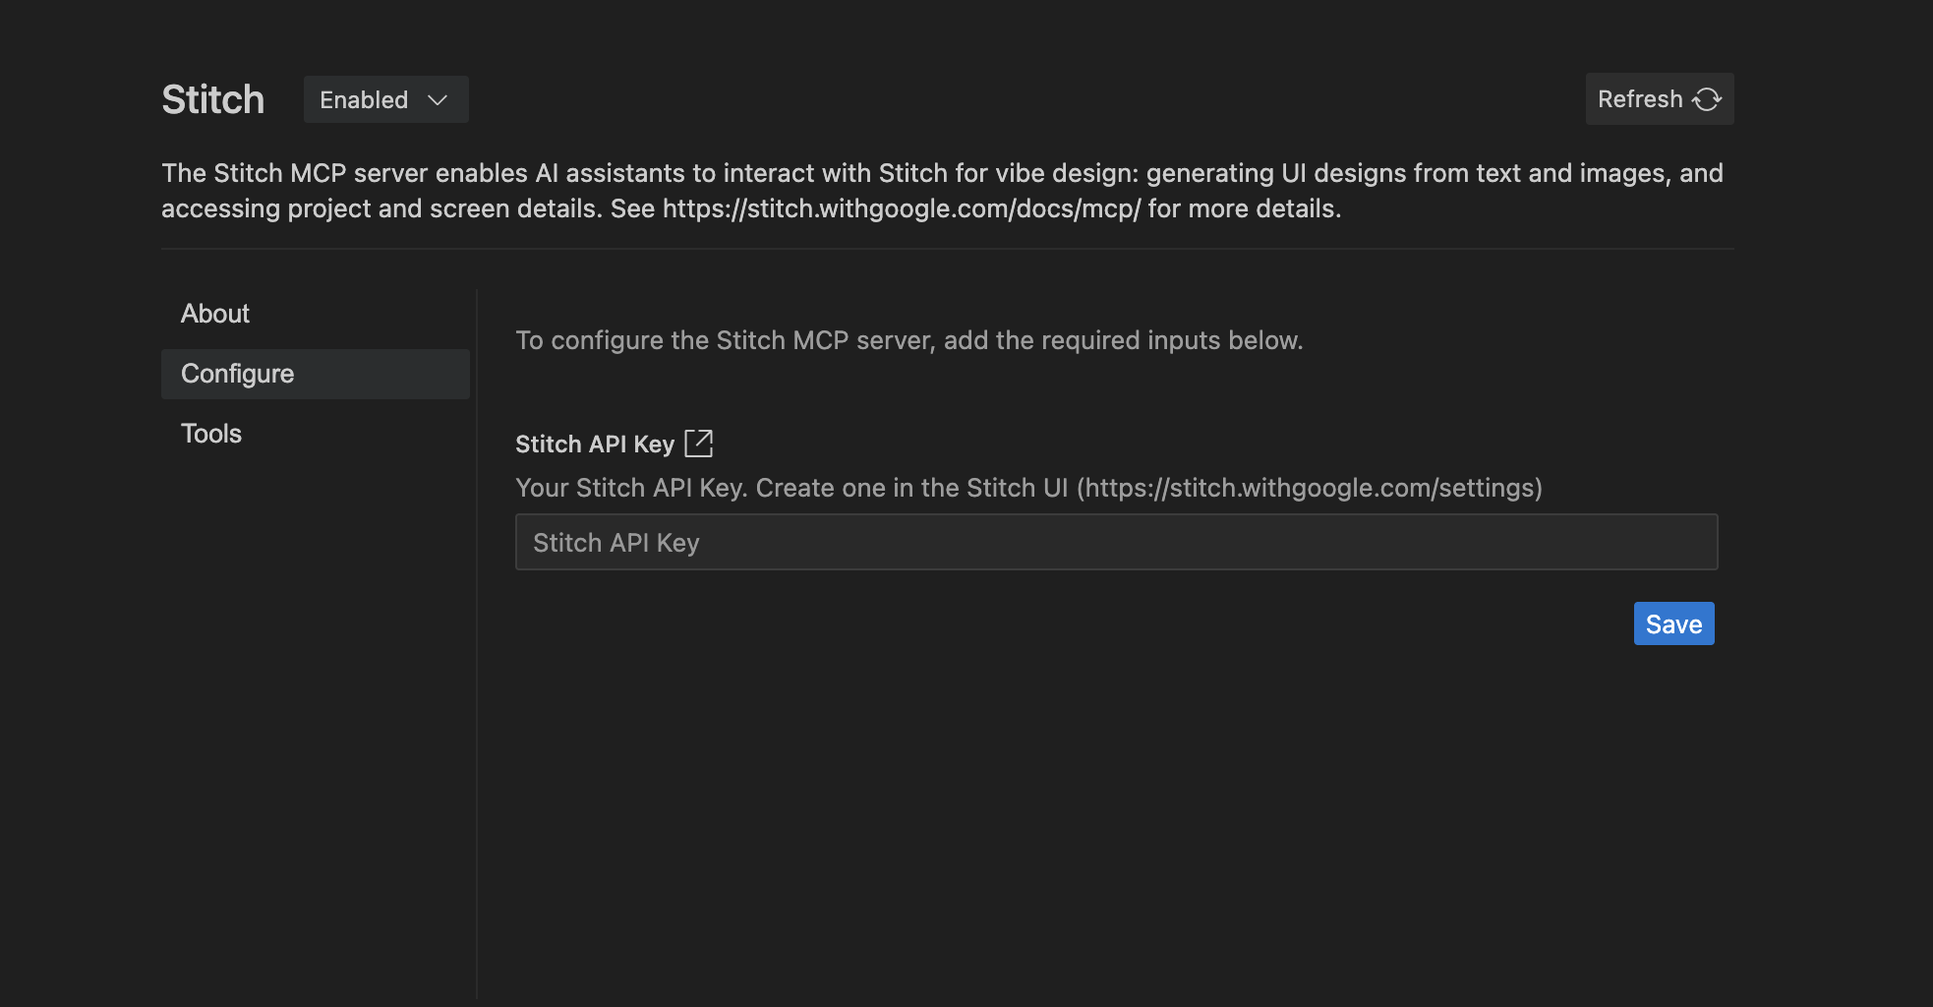Click the external-link square beside Stitch API Key
This screenshot has height=1007, width=1933.
[700, 444]
